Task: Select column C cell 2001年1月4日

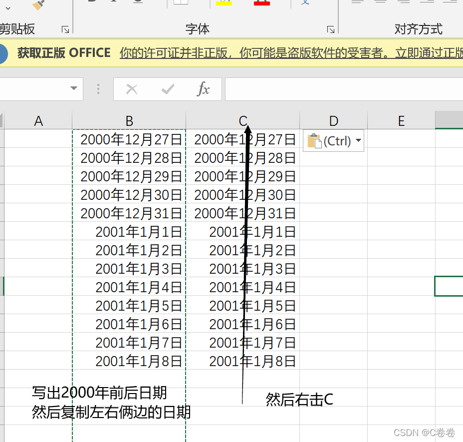Action: [242, 287]
